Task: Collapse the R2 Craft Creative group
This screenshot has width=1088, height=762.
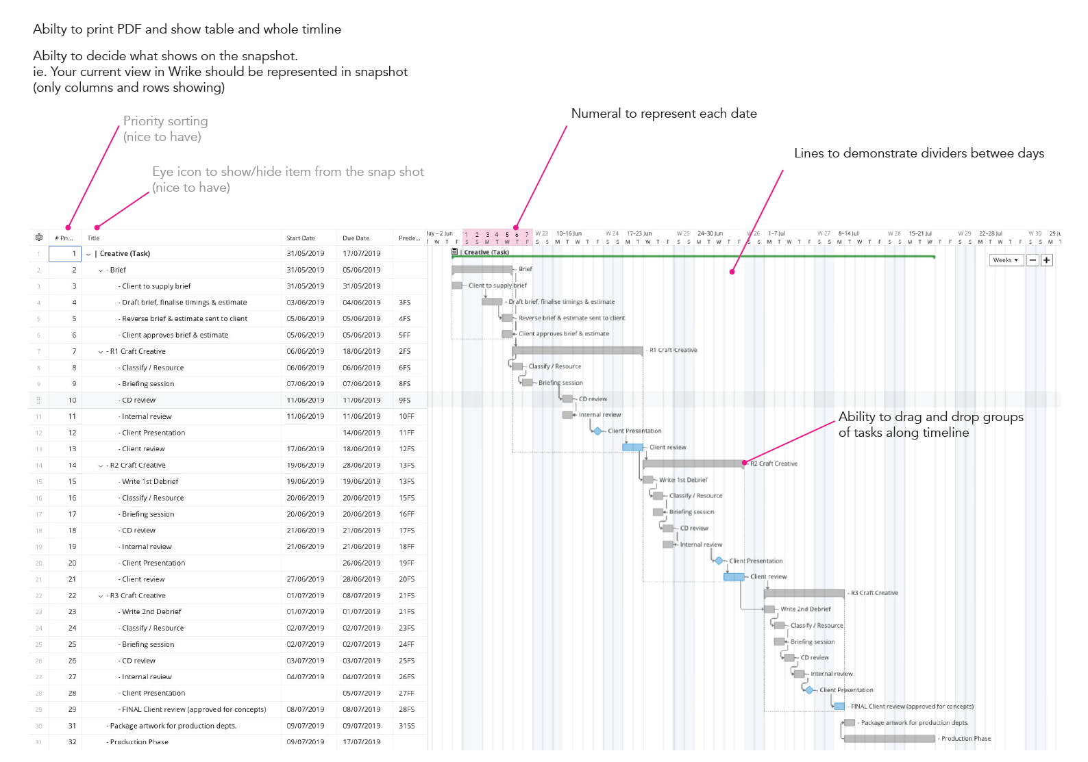Action: pyautogui.click(x=101, y=466)
